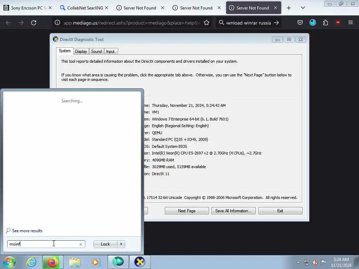Click the winrar search text field

(249, 23)
